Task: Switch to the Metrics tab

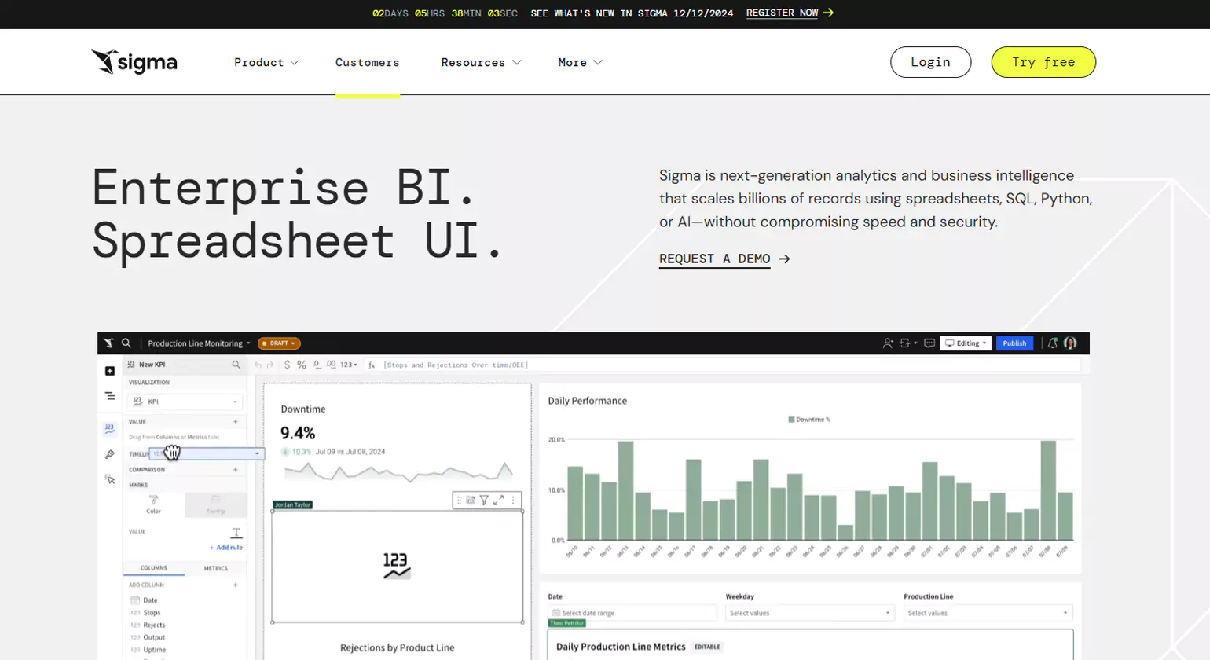Action: click(215, 568)
